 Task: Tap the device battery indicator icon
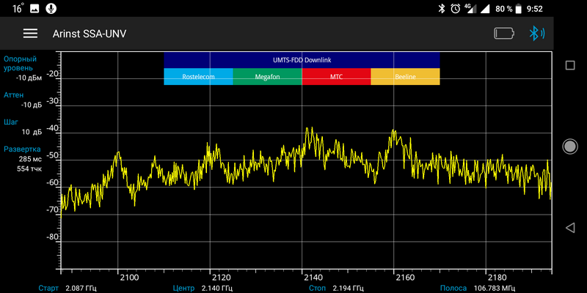tap(504, 34)
